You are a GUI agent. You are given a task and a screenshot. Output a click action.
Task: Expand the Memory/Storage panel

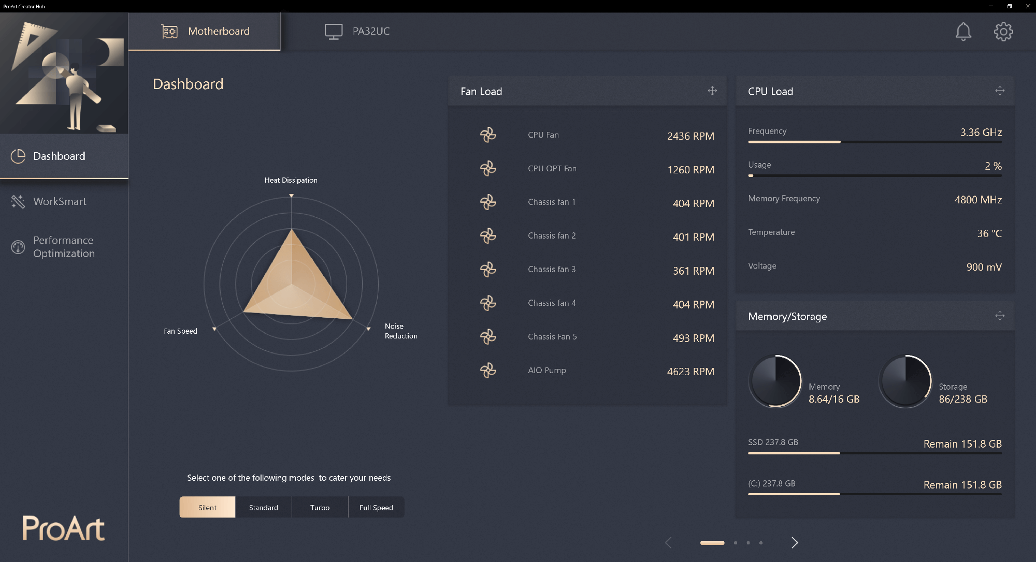pyautogui.click(x=1000, y=316)
